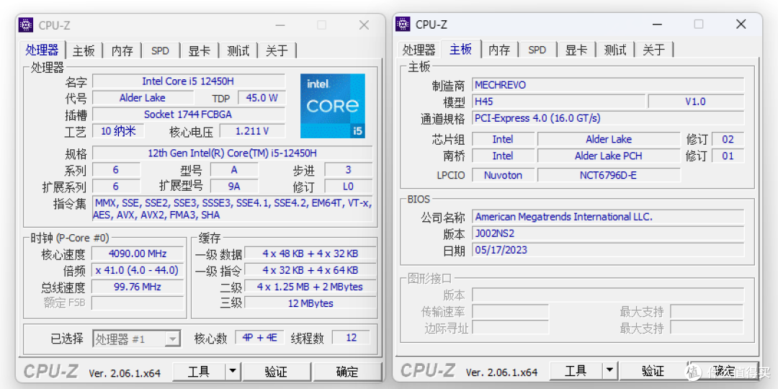Click the CPU-Z app icon in left window title bar

point(26,24)
